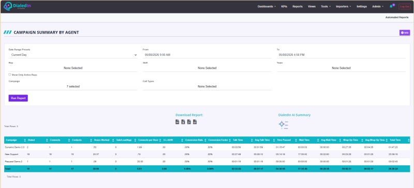Open Team multi-select dropdown
Viewport: 414px width, 188px height.
341,68
